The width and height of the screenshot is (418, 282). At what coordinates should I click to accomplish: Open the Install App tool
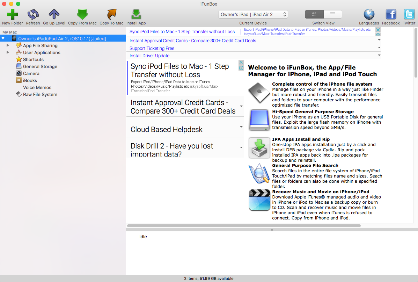point(136,14)
